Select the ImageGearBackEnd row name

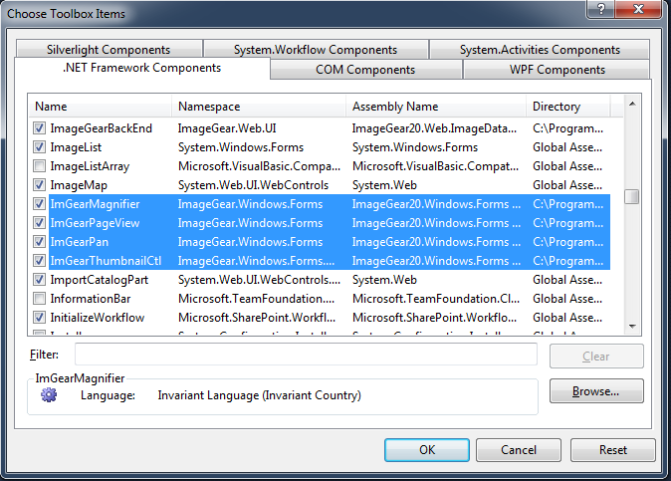click(101, 127)
